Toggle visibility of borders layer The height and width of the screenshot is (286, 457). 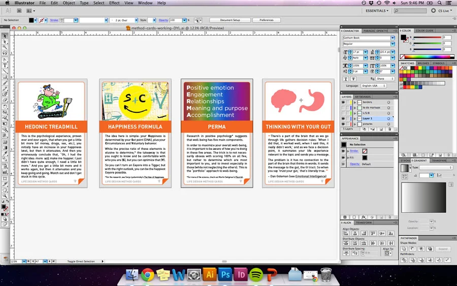tap(343, 102)
